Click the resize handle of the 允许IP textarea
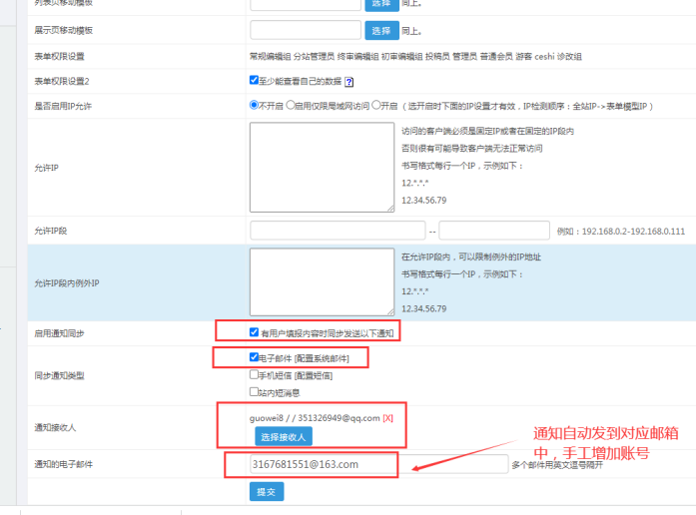696x515 pixels. [389, 208]
